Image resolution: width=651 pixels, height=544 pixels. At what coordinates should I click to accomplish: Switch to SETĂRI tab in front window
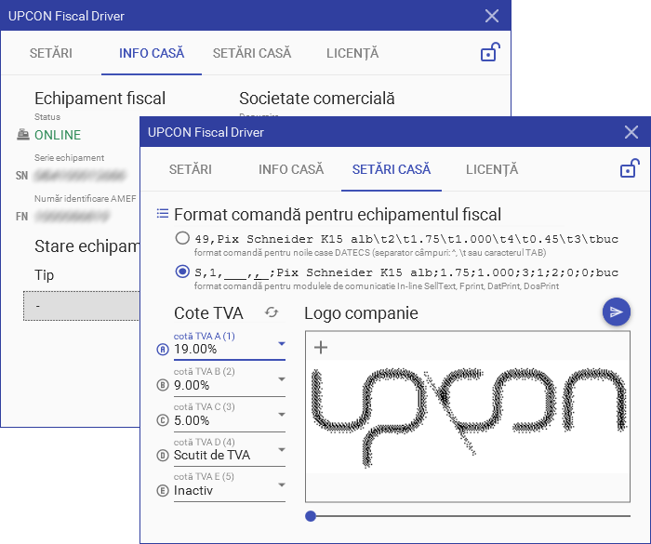(x=190, y=169)
